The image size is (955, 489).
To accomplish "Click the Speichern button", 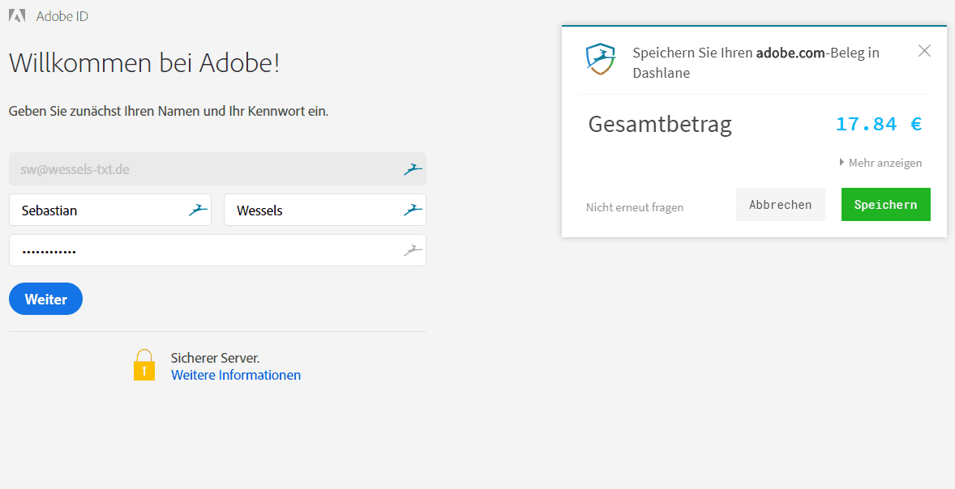I will 885,204.
